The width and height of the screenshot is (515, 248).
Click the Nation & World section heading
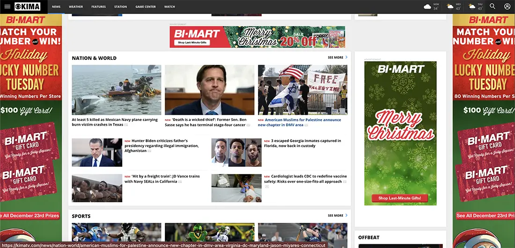(x=94, y=58)
